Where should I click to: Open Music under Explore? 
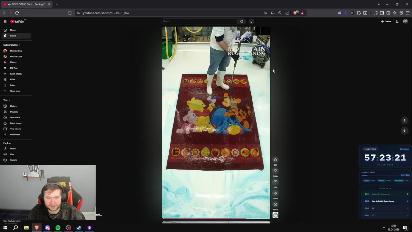click(x=15, y=149)
